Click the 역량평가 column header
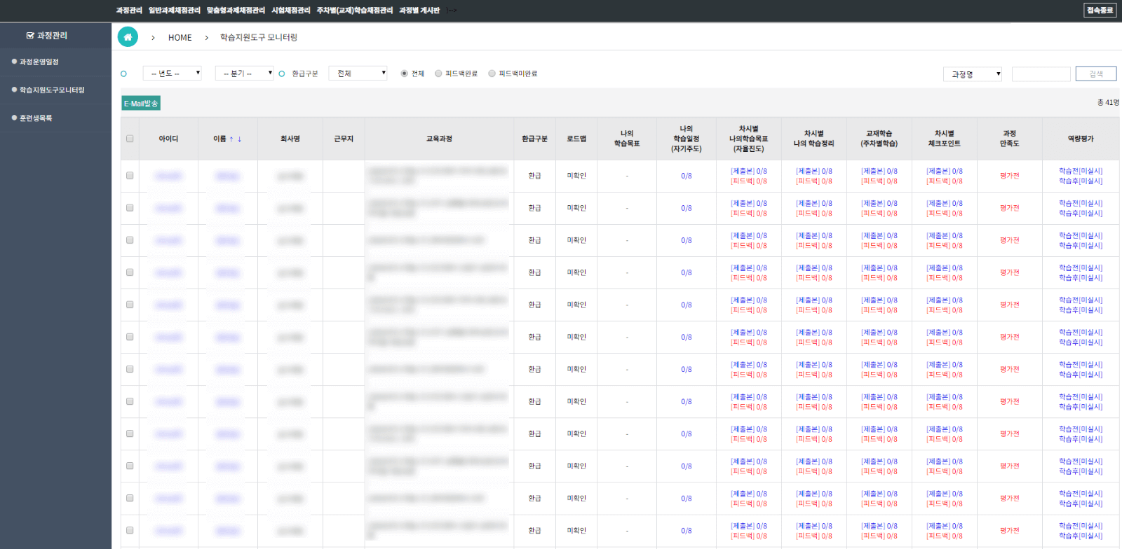Image resolution: width=1122 pixels, height=549 pixels. tap(1081, 139)
